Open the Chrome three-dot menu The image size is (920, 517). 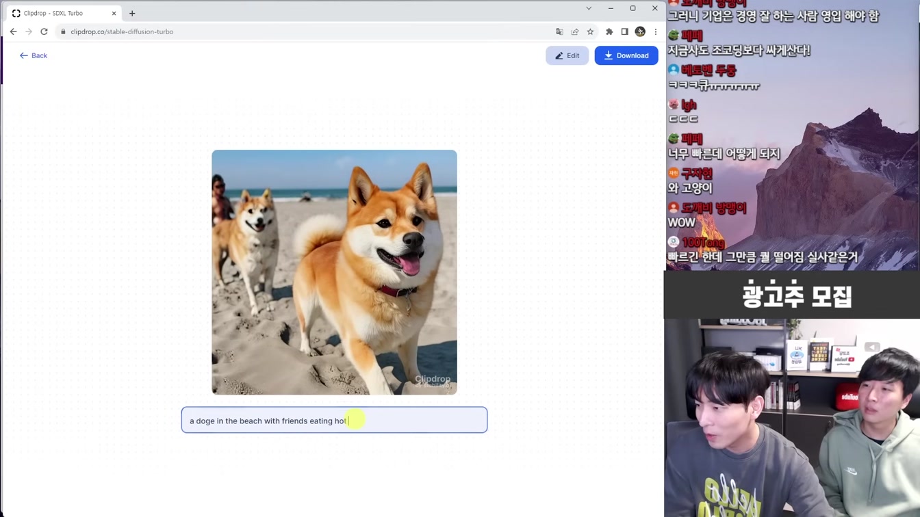point(656,31)
